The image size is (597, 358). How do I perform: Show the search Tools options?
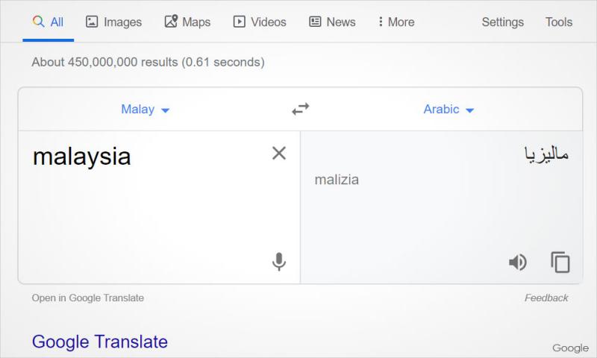[x=558, y=22]
